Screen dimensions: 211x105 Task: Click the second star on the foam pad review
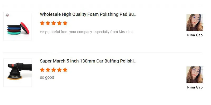pyautogui.click(x=48, y=23)
